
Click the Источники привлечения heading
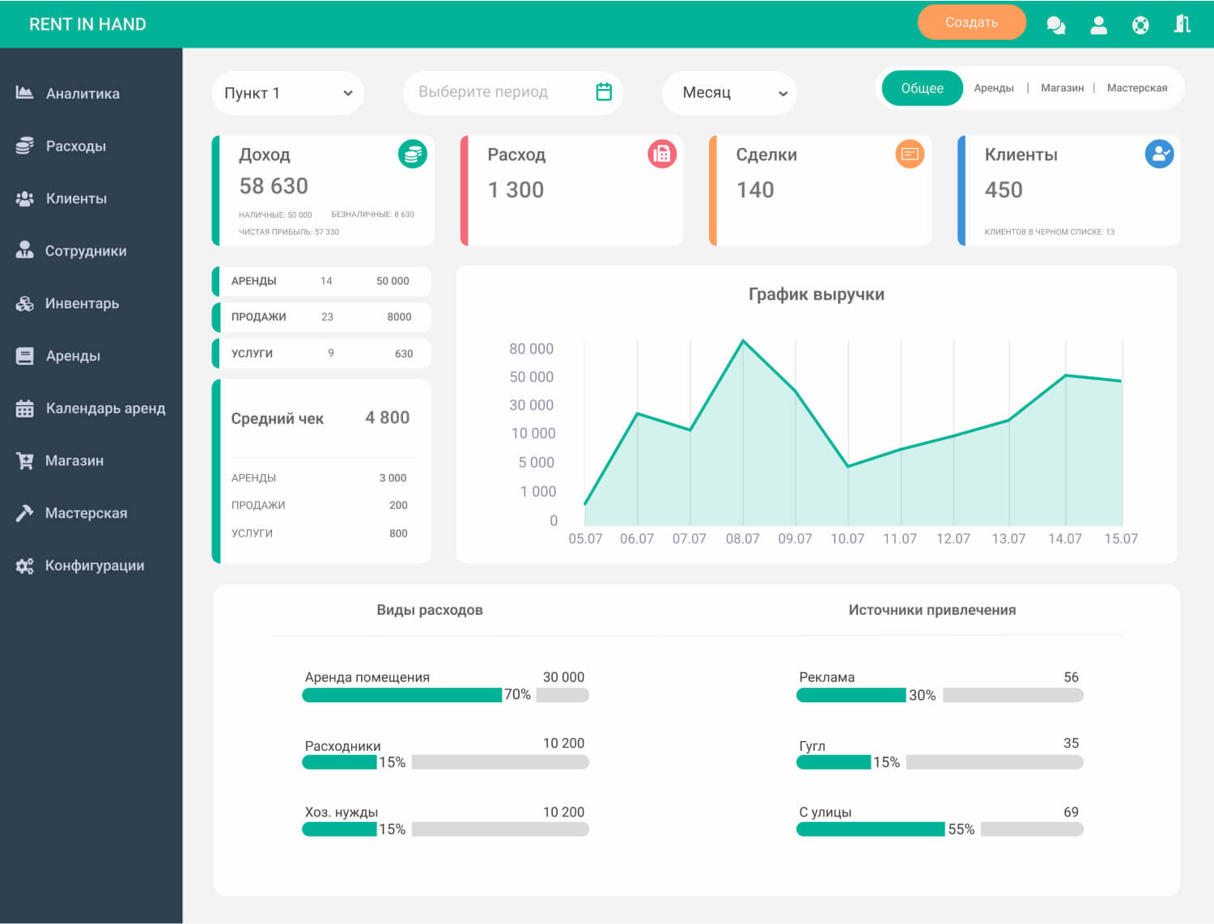[932, 610]
